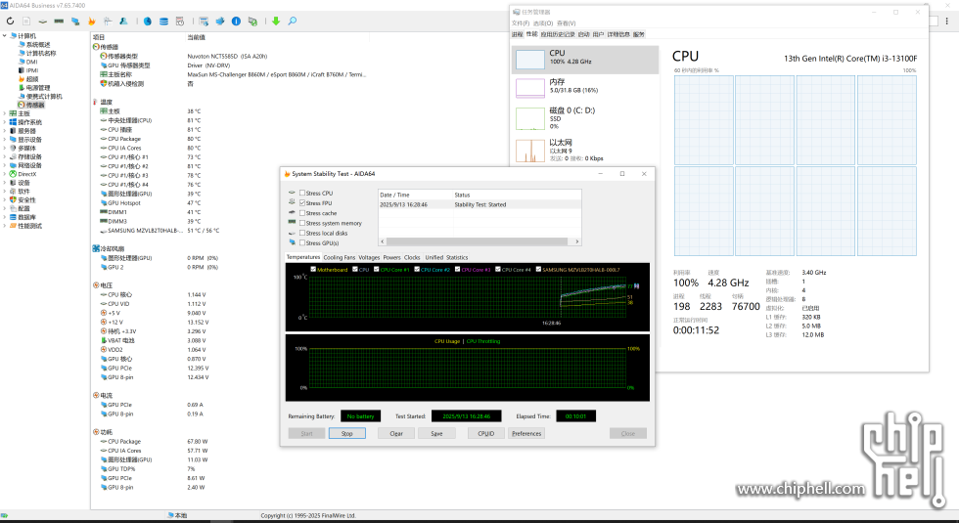Expand the 网络设备 tree node
The width and height of the screenshot is (959, 523).
(x=5, y=165)
